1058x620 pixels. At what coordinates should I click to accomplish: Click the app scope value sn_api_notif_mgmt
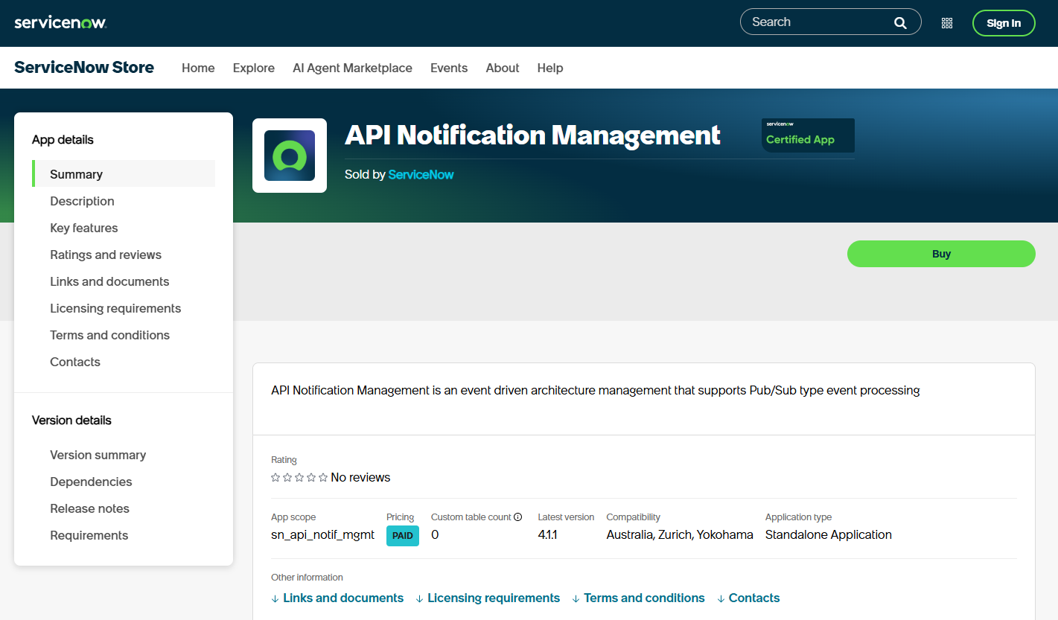[323, 535]
